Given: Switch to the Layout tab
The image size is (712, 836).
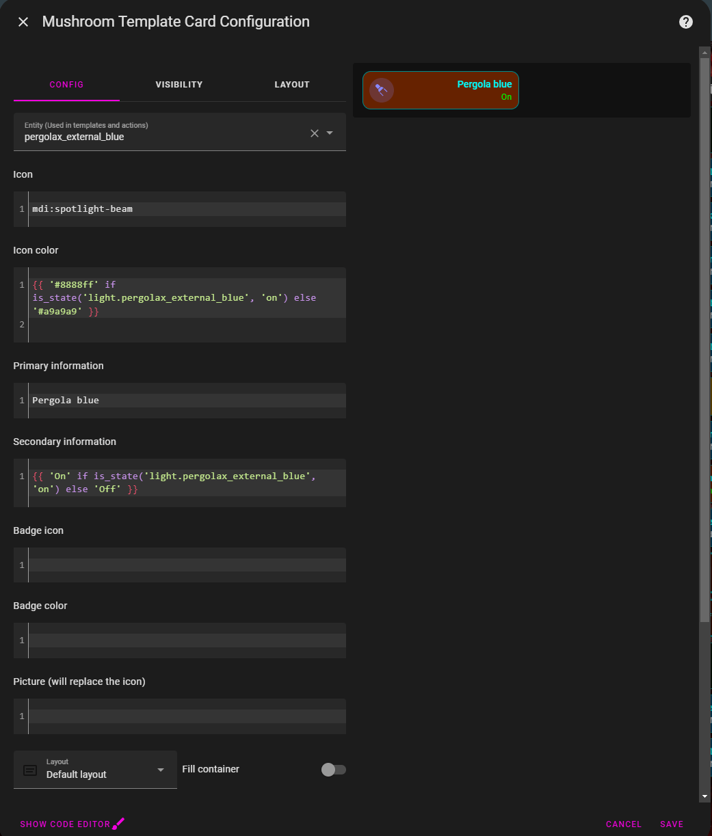Looking at the screenshot, I should coord(292,85).
